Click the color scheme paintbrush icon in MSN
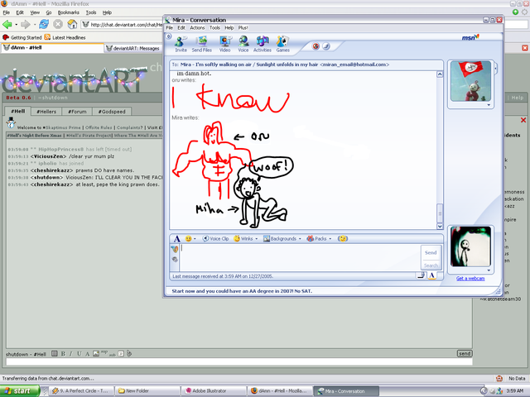Image resolution: width=530 pixels, height=397 pixels. tap(326, 46)
